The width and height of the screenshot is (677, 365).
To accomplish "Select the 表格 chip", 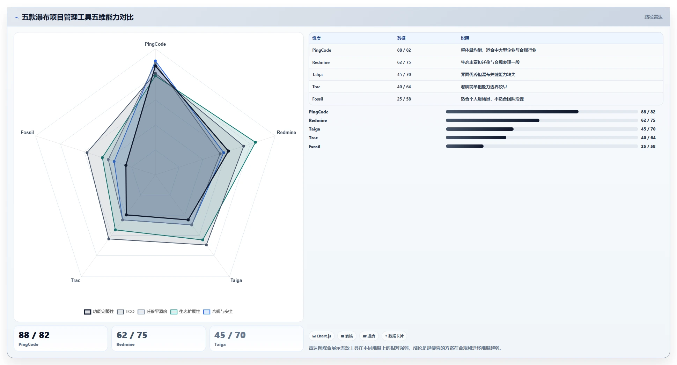I will pyautogui.click(x=347, y=336).
